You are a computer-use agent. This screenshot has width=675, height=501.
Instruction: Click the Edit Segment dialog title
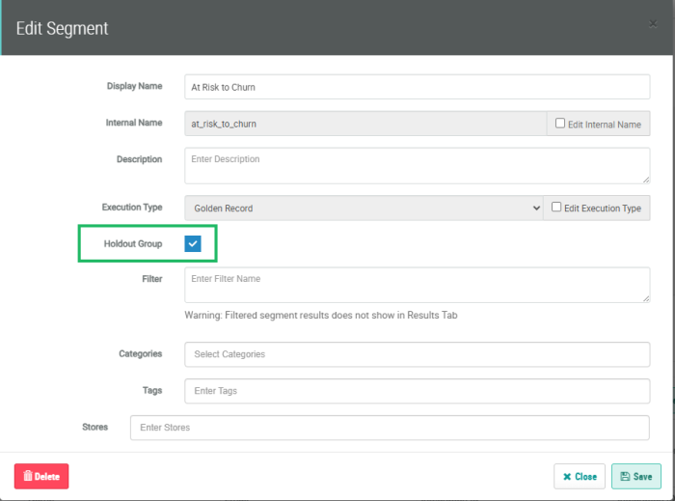click(63, 28)
